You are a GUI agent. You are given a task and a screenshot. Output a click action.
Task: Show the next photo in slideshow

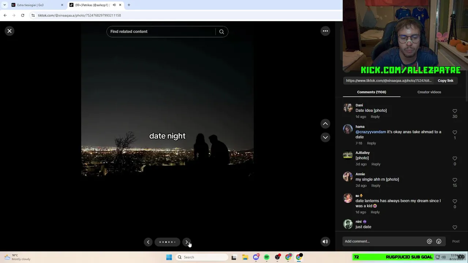(x=186, y=242)
